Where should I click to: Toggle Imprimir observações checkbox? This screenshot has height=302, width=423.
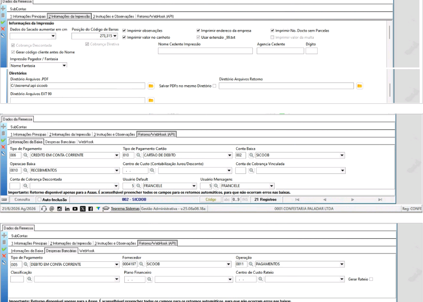click(124, 31)
